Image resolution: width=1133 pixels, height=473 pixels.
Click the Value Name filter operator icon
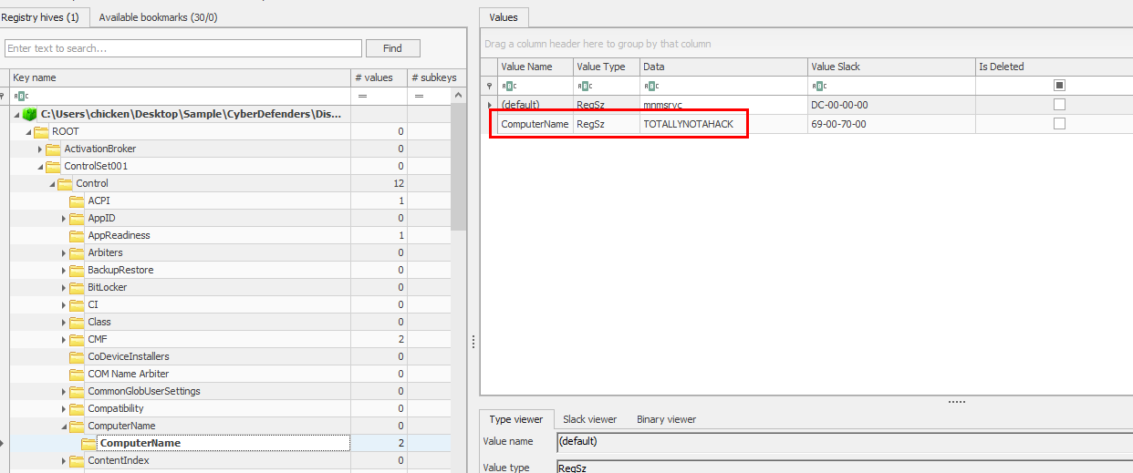(508, 86)
